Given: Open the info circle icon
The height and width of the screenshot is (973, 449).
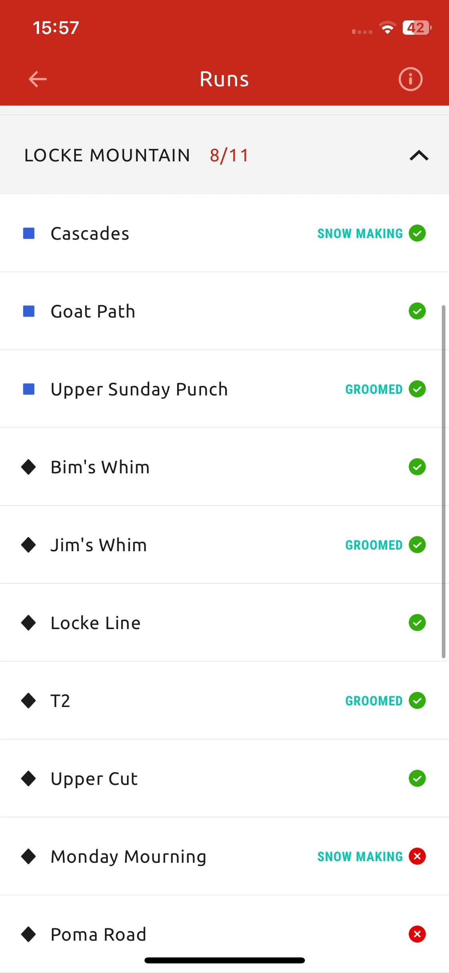Looking at the screenshot, I should tap(410, 79).
